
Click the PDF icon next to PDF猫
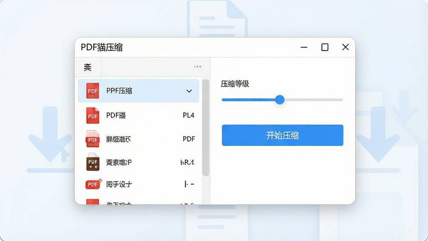tap(92, 115)
